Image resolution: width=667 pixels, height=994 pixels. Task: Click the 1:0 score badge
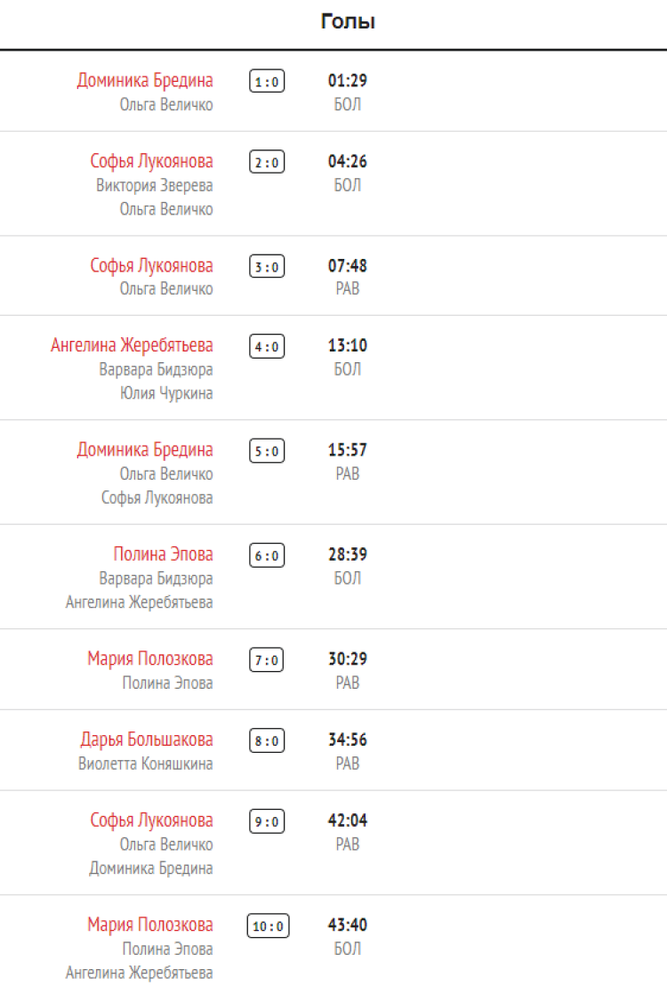(267, 82)
